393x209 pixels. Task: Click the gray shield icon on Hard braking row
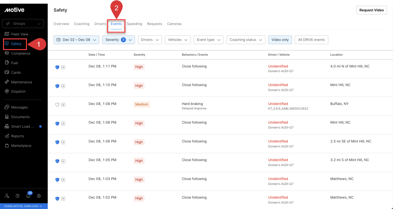click(x=57, y=105)
